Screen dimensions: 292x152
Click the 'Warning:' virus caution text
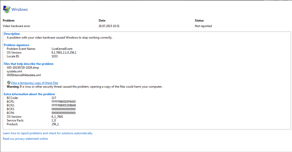click(84, 87)
